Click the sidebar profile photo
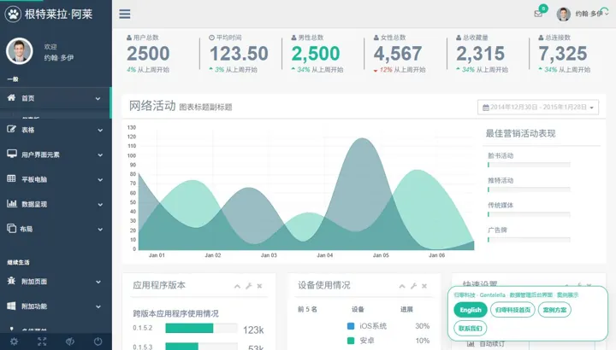 19,51
